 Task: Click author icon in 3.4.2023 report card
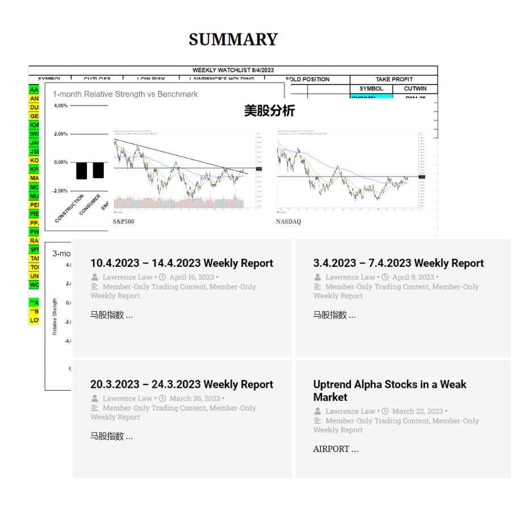318,277
